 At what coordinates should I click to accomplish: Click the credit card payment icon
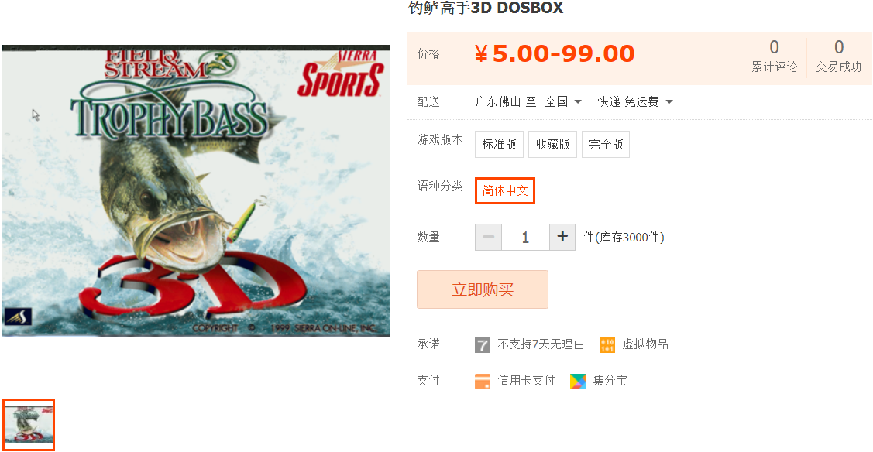tap(482, 382)
